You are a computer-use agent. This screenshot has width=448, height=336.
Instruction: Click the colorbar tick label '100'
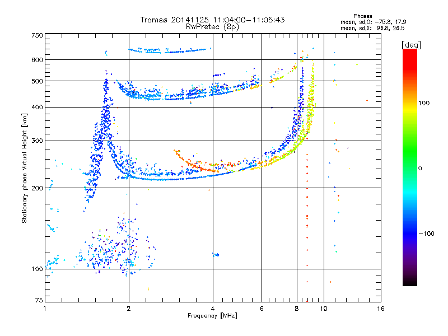pyautogui.click(x=424, y=103)
